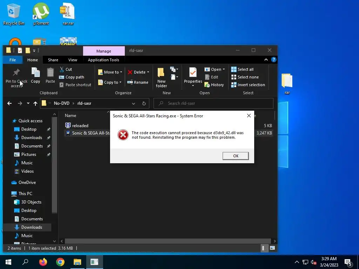The image size is (359, 269).
Task: Open Pictures in navigation pane
Action: pos(29,154)
